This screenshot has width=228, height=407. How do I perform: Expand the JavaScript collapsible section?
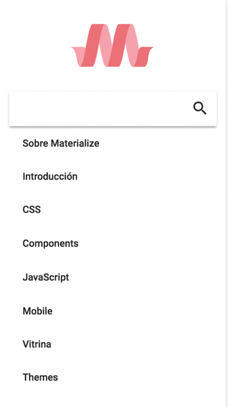[46, 277]
